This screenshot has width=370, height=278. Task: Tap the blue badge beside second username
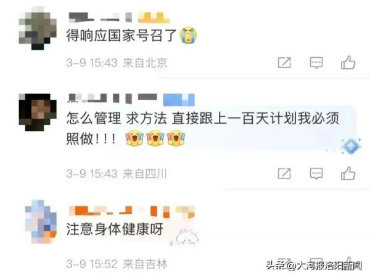[179, 100]
